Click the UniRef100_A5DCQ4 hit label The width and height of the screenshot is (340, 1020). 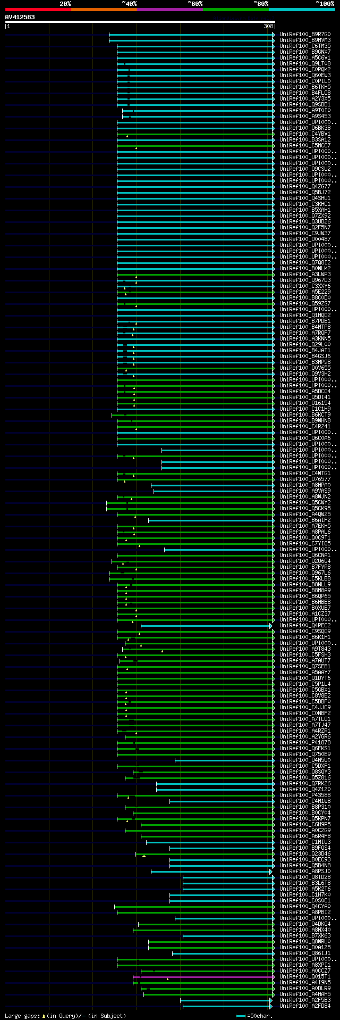(305, 391)
